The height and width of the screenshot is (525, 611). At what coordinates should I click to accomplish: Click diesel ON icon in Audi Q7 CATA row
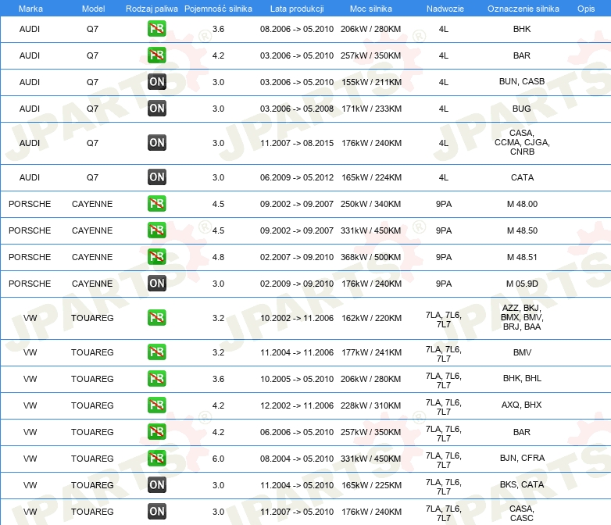(x=156, y=177)
